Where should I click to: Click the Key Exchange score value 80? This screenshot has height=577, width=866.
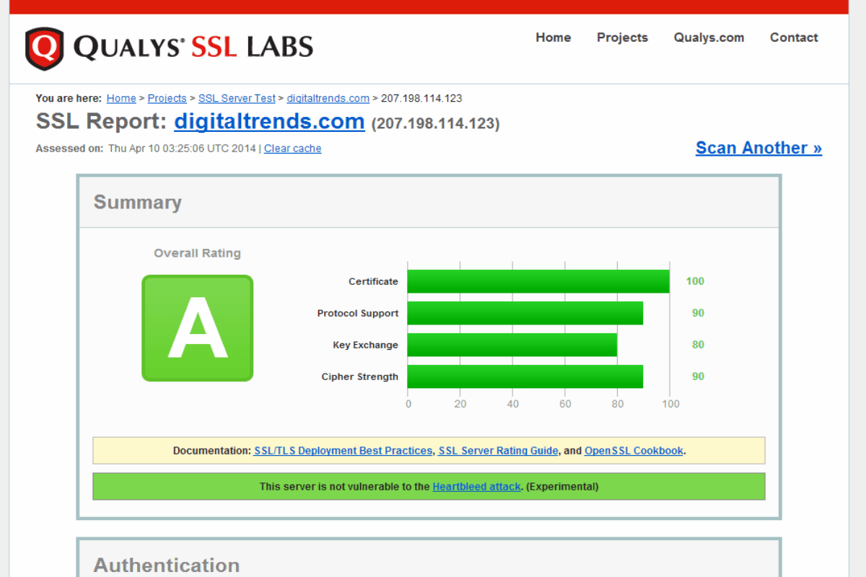click(698, 345)
